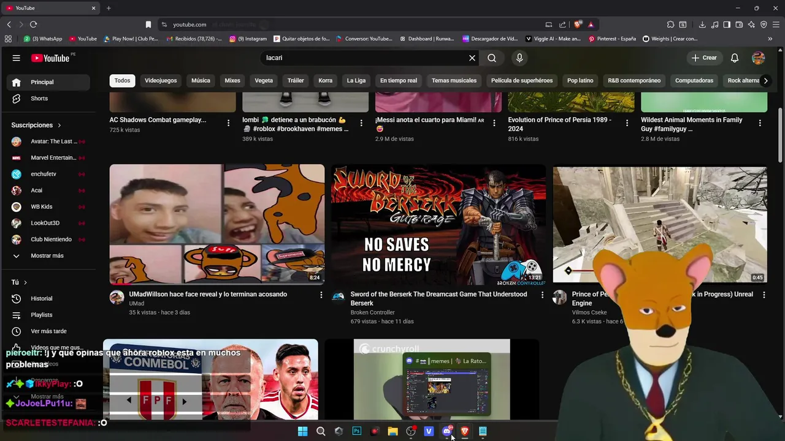Click the Crear button
Viewport: 785px width, 441px height.
[x=704, y=58]
